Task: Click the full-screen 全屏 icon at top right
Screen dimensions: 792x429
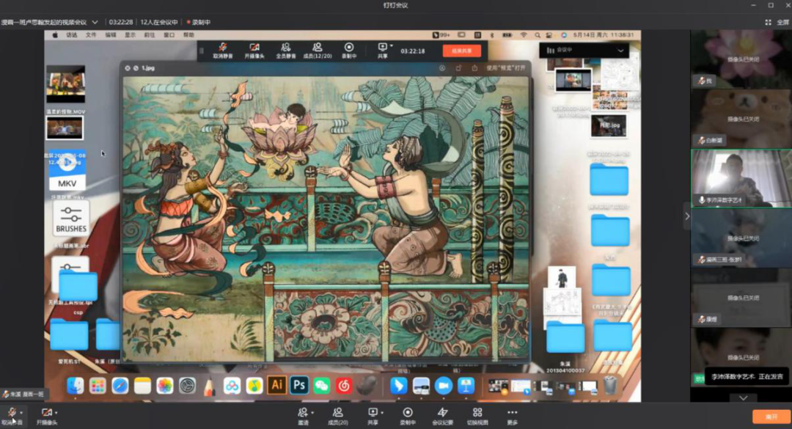Action: pos(769,22)
